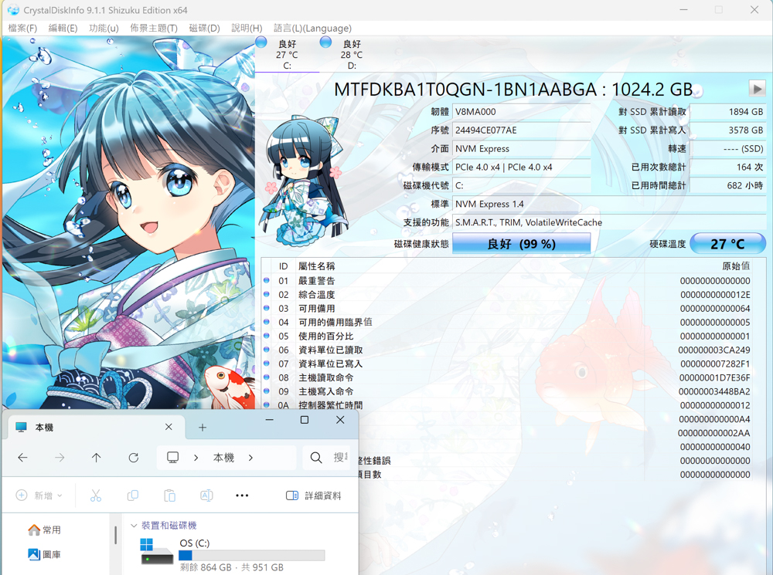This screenshot has width=773, height=575.
Task: Click the Shizuku chibi character image
Action: point(304,181)
